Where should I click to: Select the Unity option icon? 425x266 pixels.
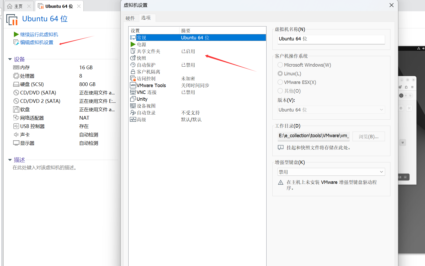[133, 99]
